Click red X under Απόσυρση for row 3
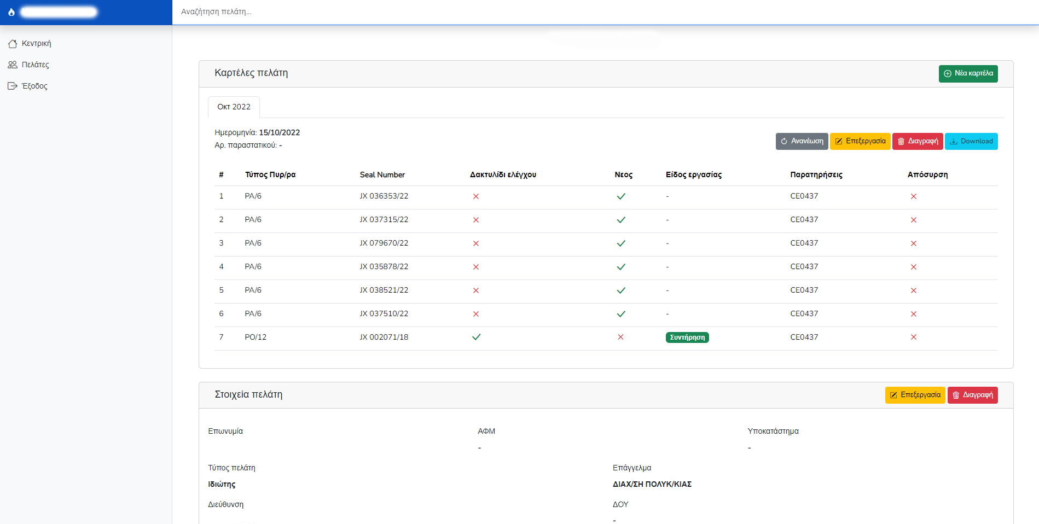The height and width of the screenshot is (524, 1039). pos(913,243)
